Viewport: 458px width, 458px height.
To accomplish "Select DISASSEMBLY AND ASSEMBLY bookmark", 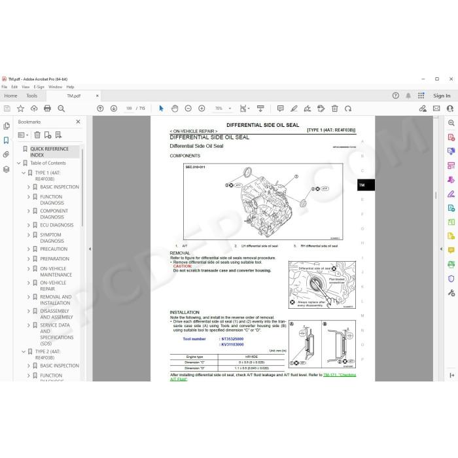I will click(x=56, y=314).
